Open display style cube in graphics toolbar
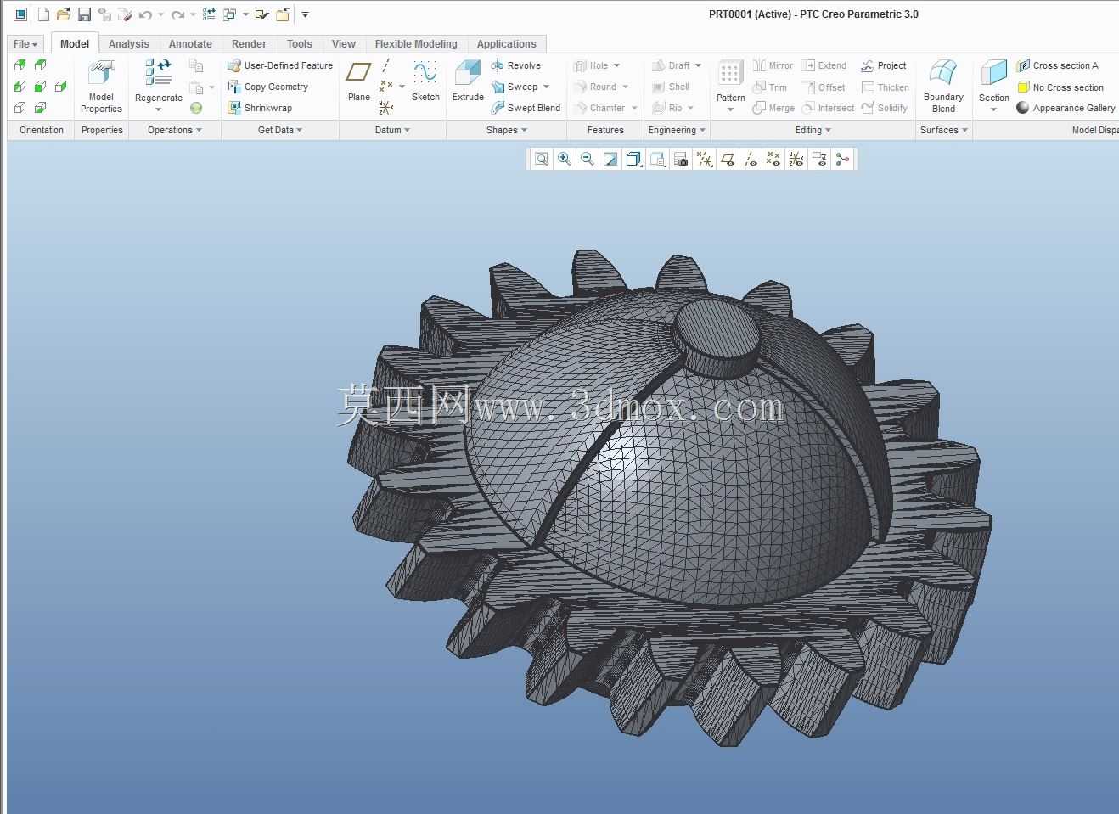This screenshot has height=814, width=1119. coord(633,159)
